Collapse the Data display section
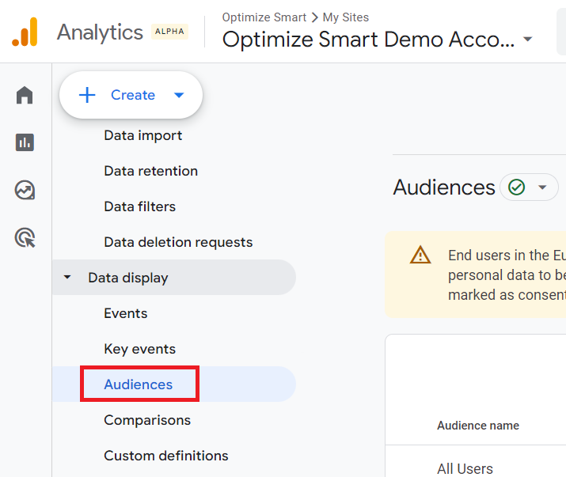 (x=67, y=277)
